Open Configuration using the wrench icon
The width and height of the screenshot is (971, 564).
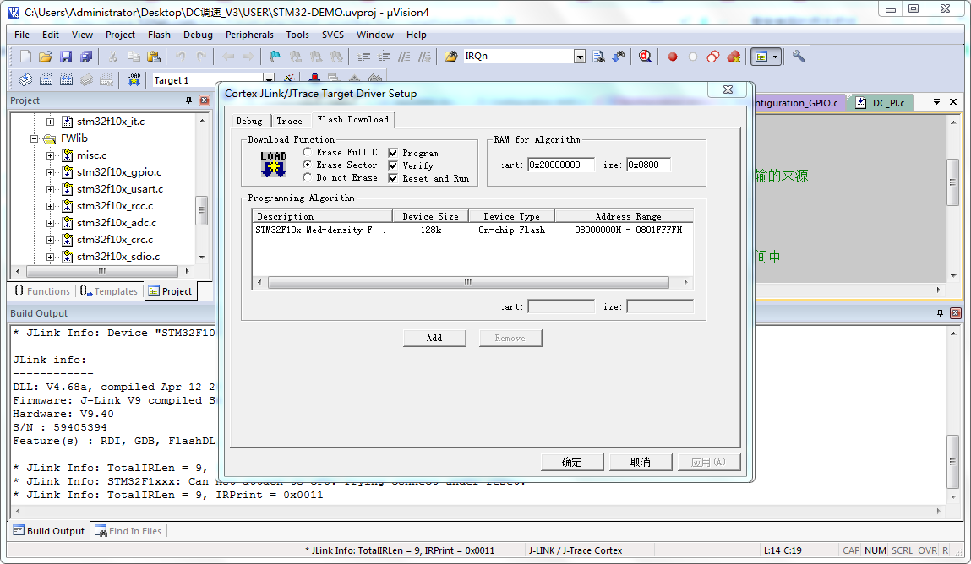point(799,57)
